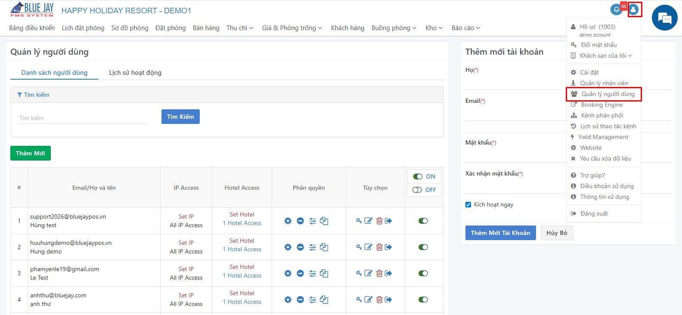The image size is (682, 315).
Task: Click the key icon for support2026@bluejaypos.vn
Action: [359, 221]
